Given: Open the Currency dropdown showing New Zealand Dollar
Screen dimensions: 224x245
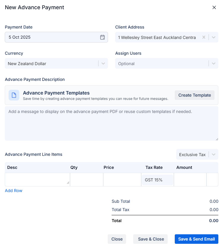Looking at the screenshot, I should 103,63.
